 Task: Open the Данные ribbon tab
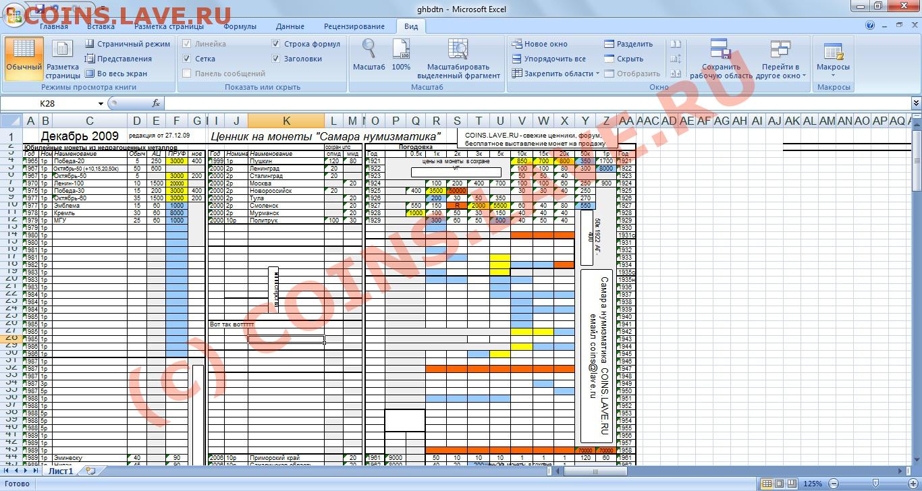tap(290, 26)
